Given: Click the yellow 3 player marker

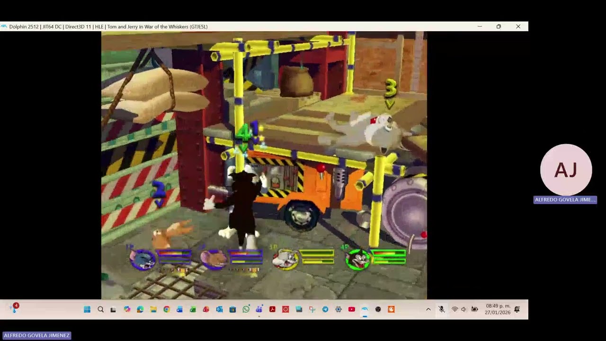Looking at the screenshot, I should [x=390, y=93].
